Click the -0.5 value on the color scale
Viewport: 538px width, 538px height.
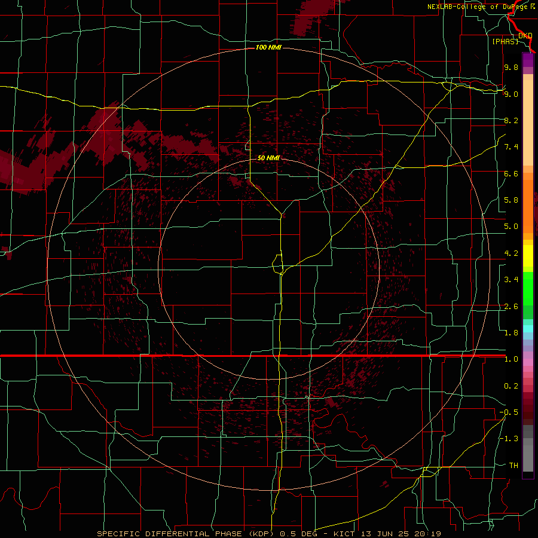[509, 412]
